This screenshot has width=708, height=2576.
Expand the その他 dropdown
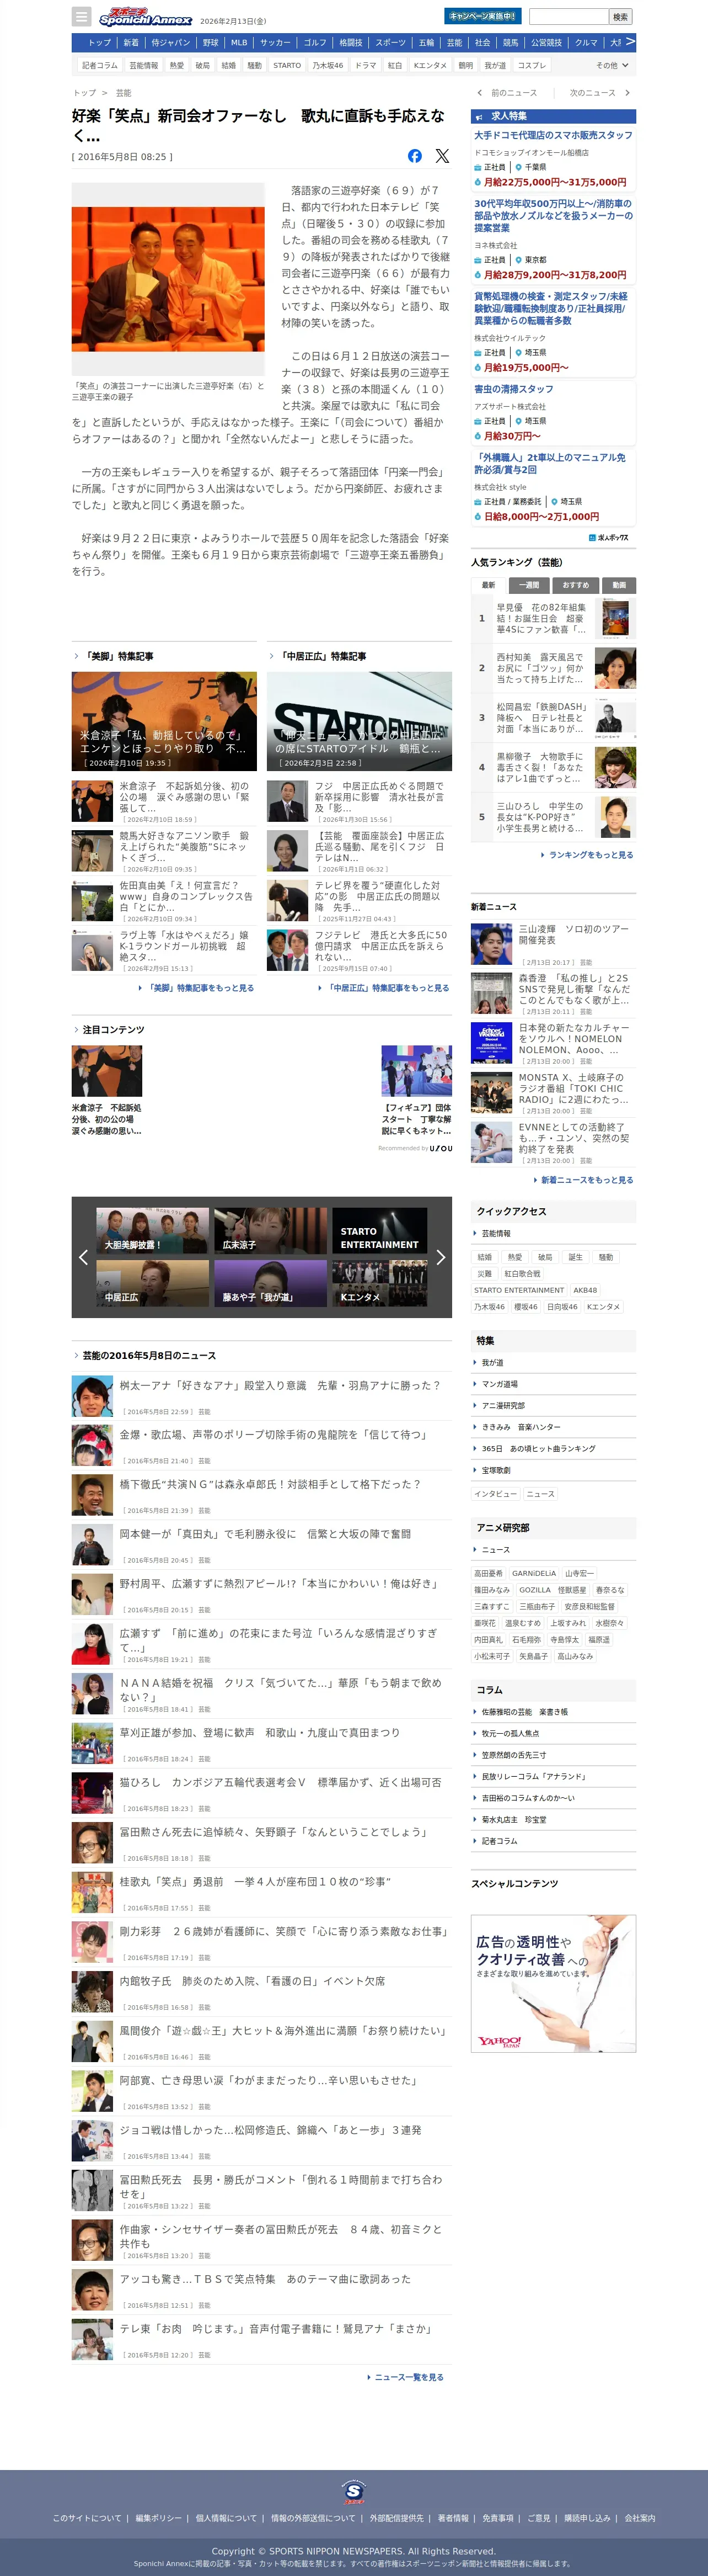click(612, 65)
